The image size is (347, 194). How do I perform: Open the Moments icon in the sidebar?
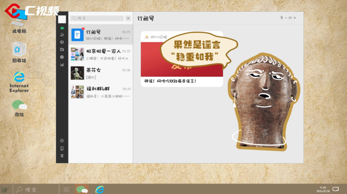pos(62,56)
